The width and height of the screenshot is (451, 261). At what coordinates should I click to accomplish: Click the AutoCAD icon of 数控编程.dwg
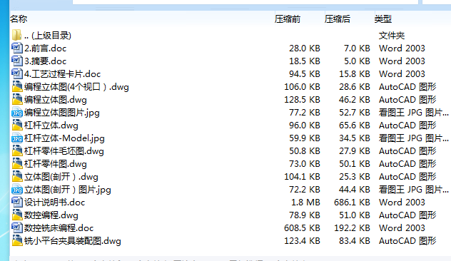16,215
